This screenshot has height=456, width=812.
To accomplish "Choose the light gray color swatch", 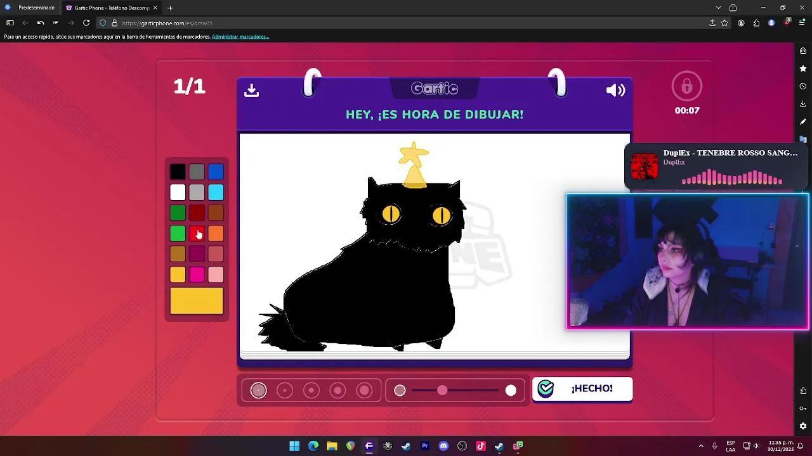I will click(x=197, y=193).
